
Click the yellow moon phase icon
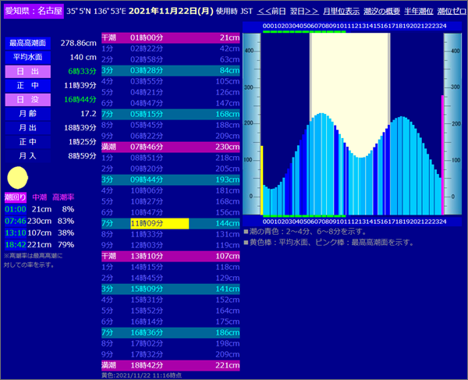(x=18, y=178)
